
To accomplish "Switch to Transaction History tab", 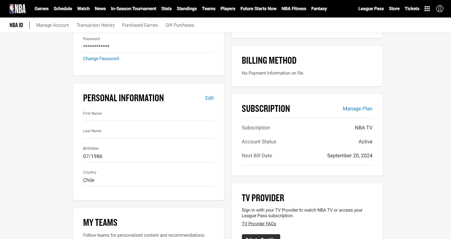I will (96, 25).
